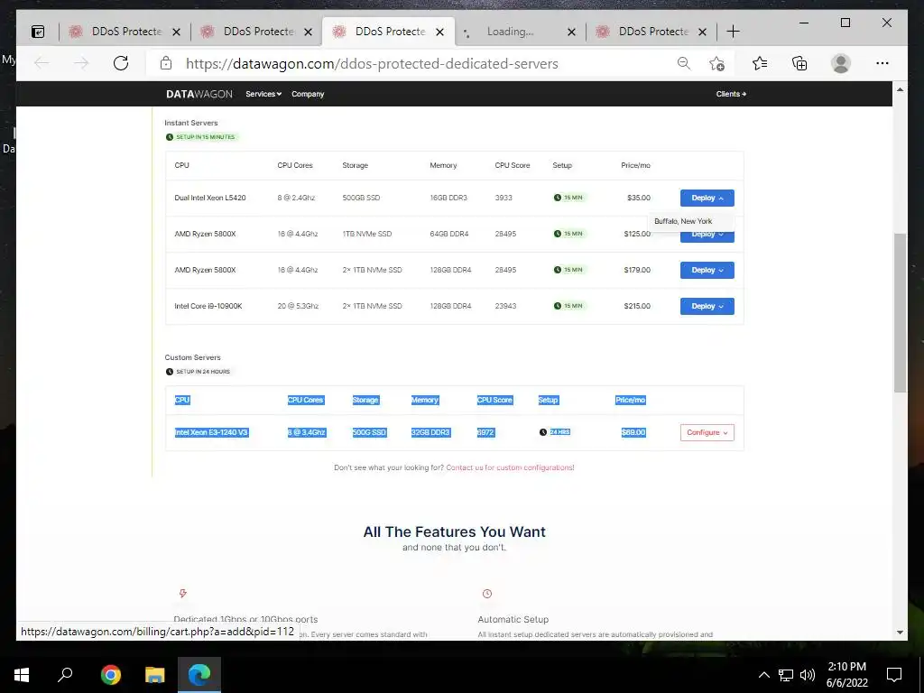Open the Windows Start menu

(22, 675)
